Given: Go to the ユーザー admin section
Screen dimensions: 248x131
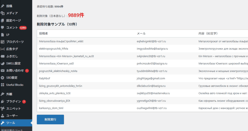Looking at the screenshot, I should [12, 116].
